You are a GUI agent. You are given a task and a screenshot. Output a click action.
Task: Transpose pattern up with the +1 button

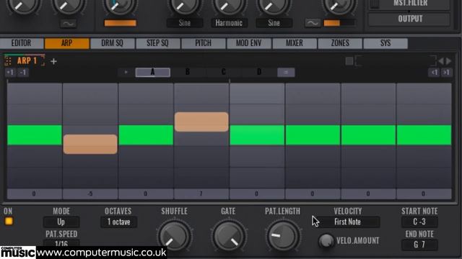click(10, 72)
